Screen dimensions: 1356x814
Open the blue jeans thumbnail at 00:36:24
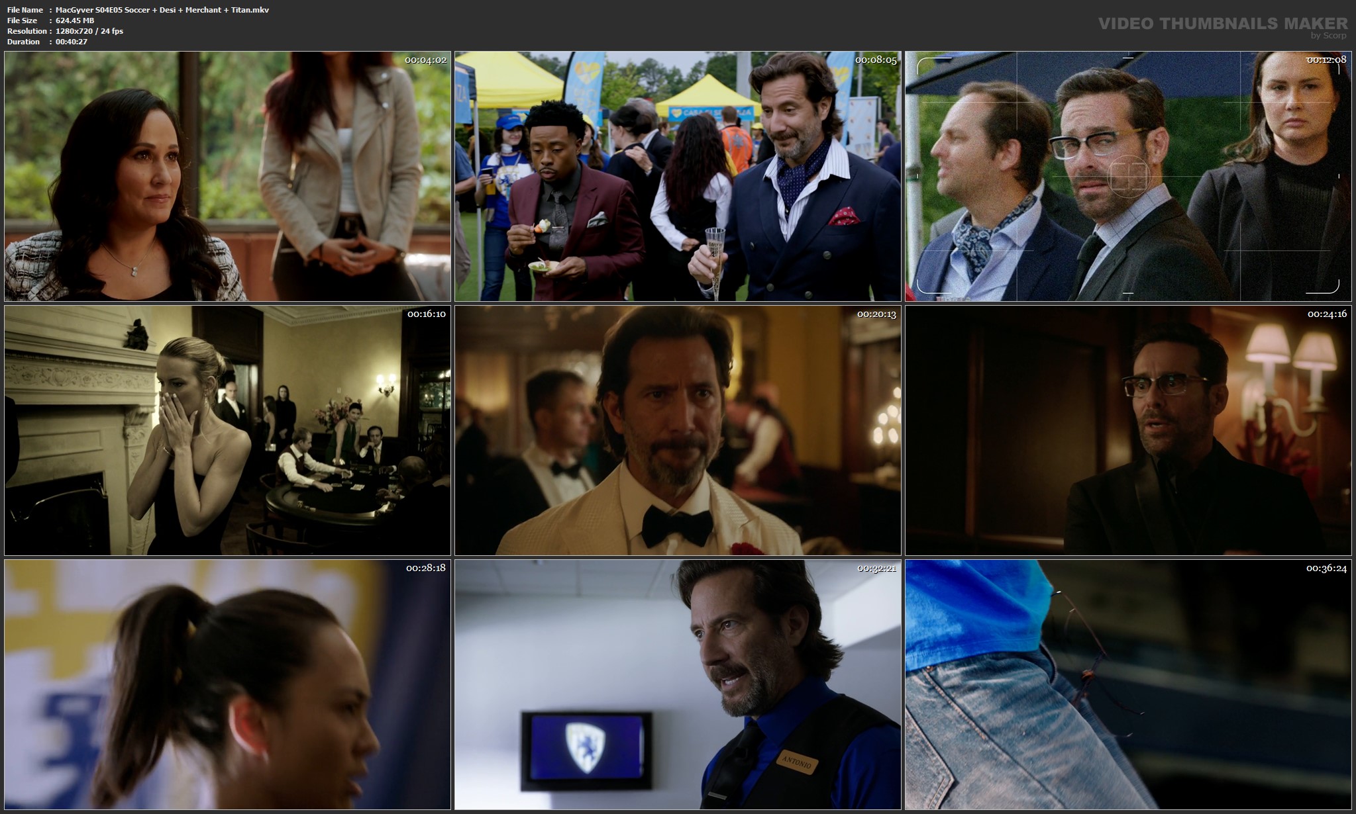pos(1128,684)
